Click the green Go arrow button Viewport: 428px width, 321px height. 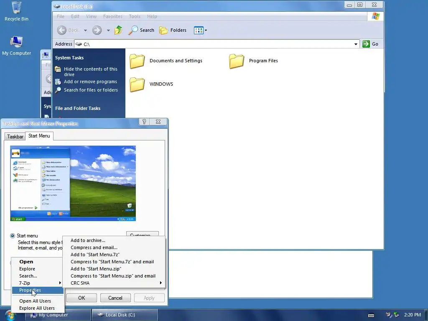(x=366, y=44)
